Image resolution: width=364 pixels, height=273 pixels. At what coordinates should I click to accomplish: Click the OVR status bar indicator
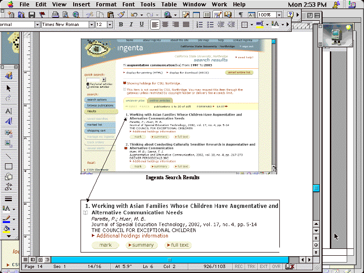276,267
